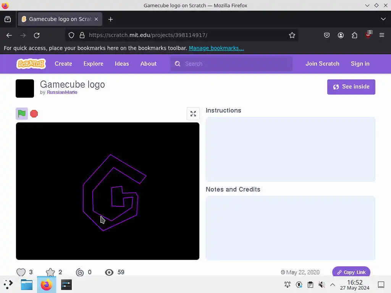The width and height of the screenshot is (391, 293).
Task: Open Firefox View tab overview icon
Action: (x=8, y=19)
